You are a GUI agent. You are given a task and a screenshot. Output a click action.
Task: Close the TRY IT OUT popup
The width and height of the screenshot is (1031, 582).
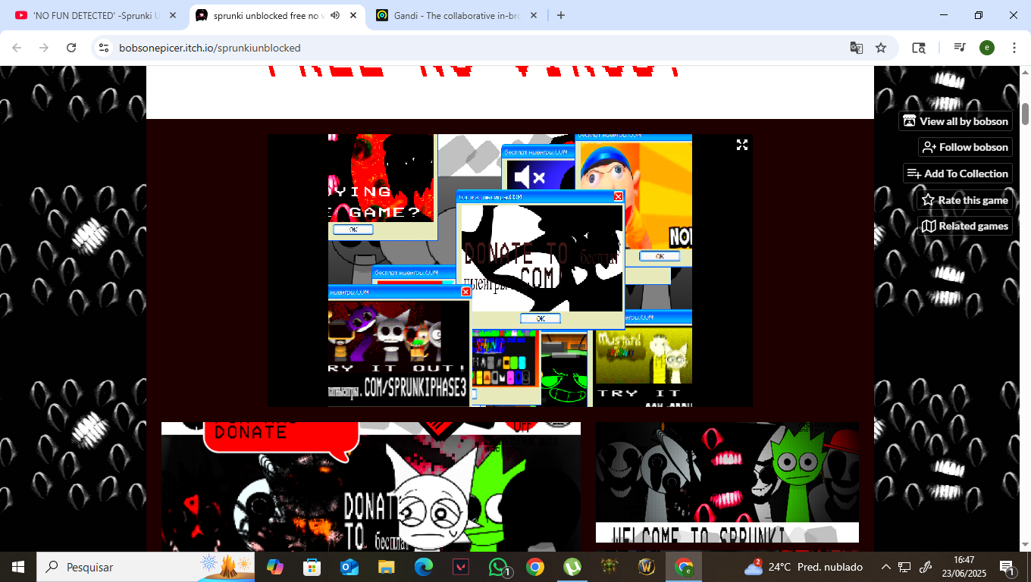click(466, 292)
